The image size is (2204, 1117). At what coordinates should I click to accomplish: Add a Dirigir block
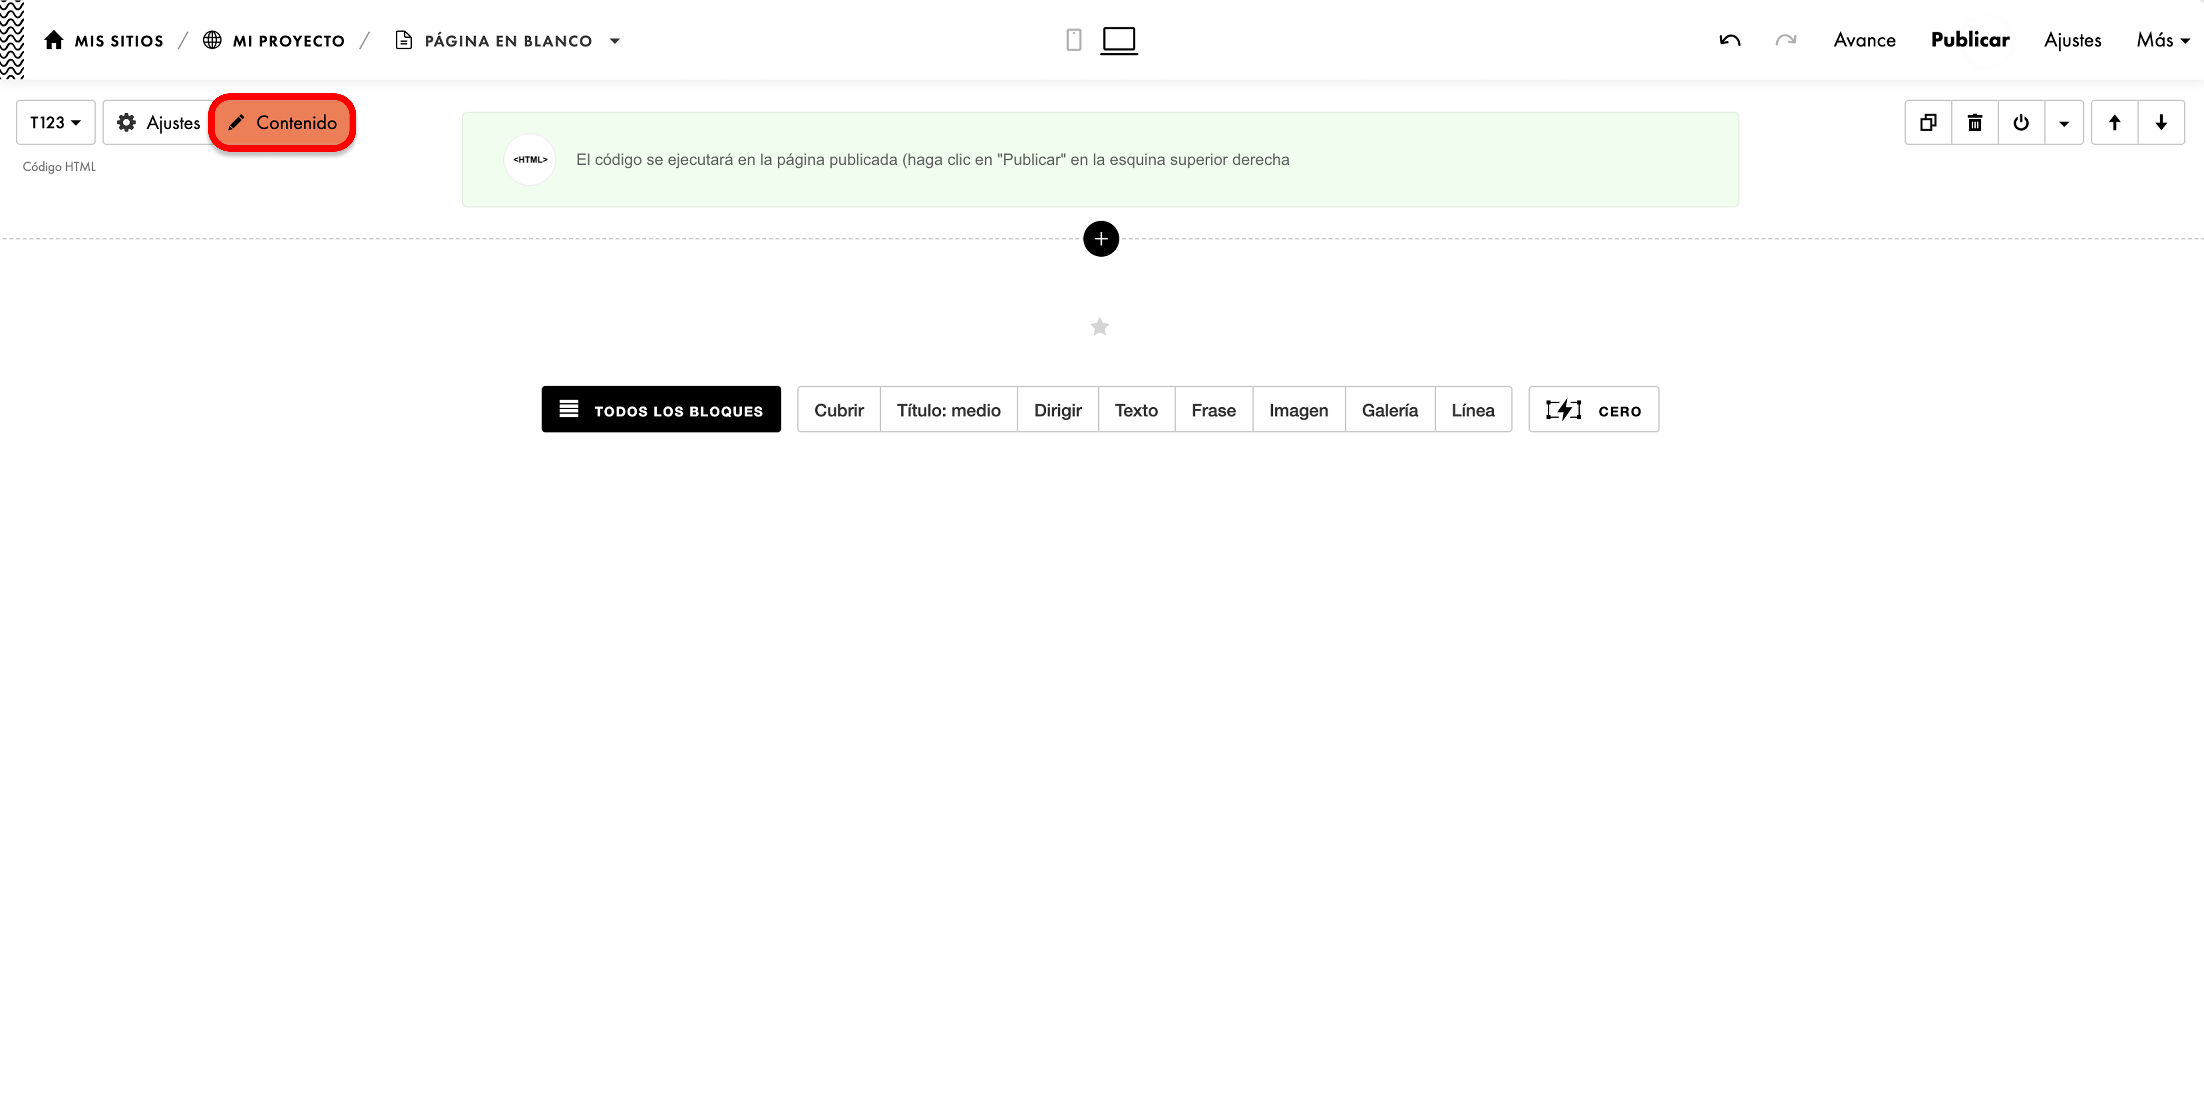click(1058, 410)
